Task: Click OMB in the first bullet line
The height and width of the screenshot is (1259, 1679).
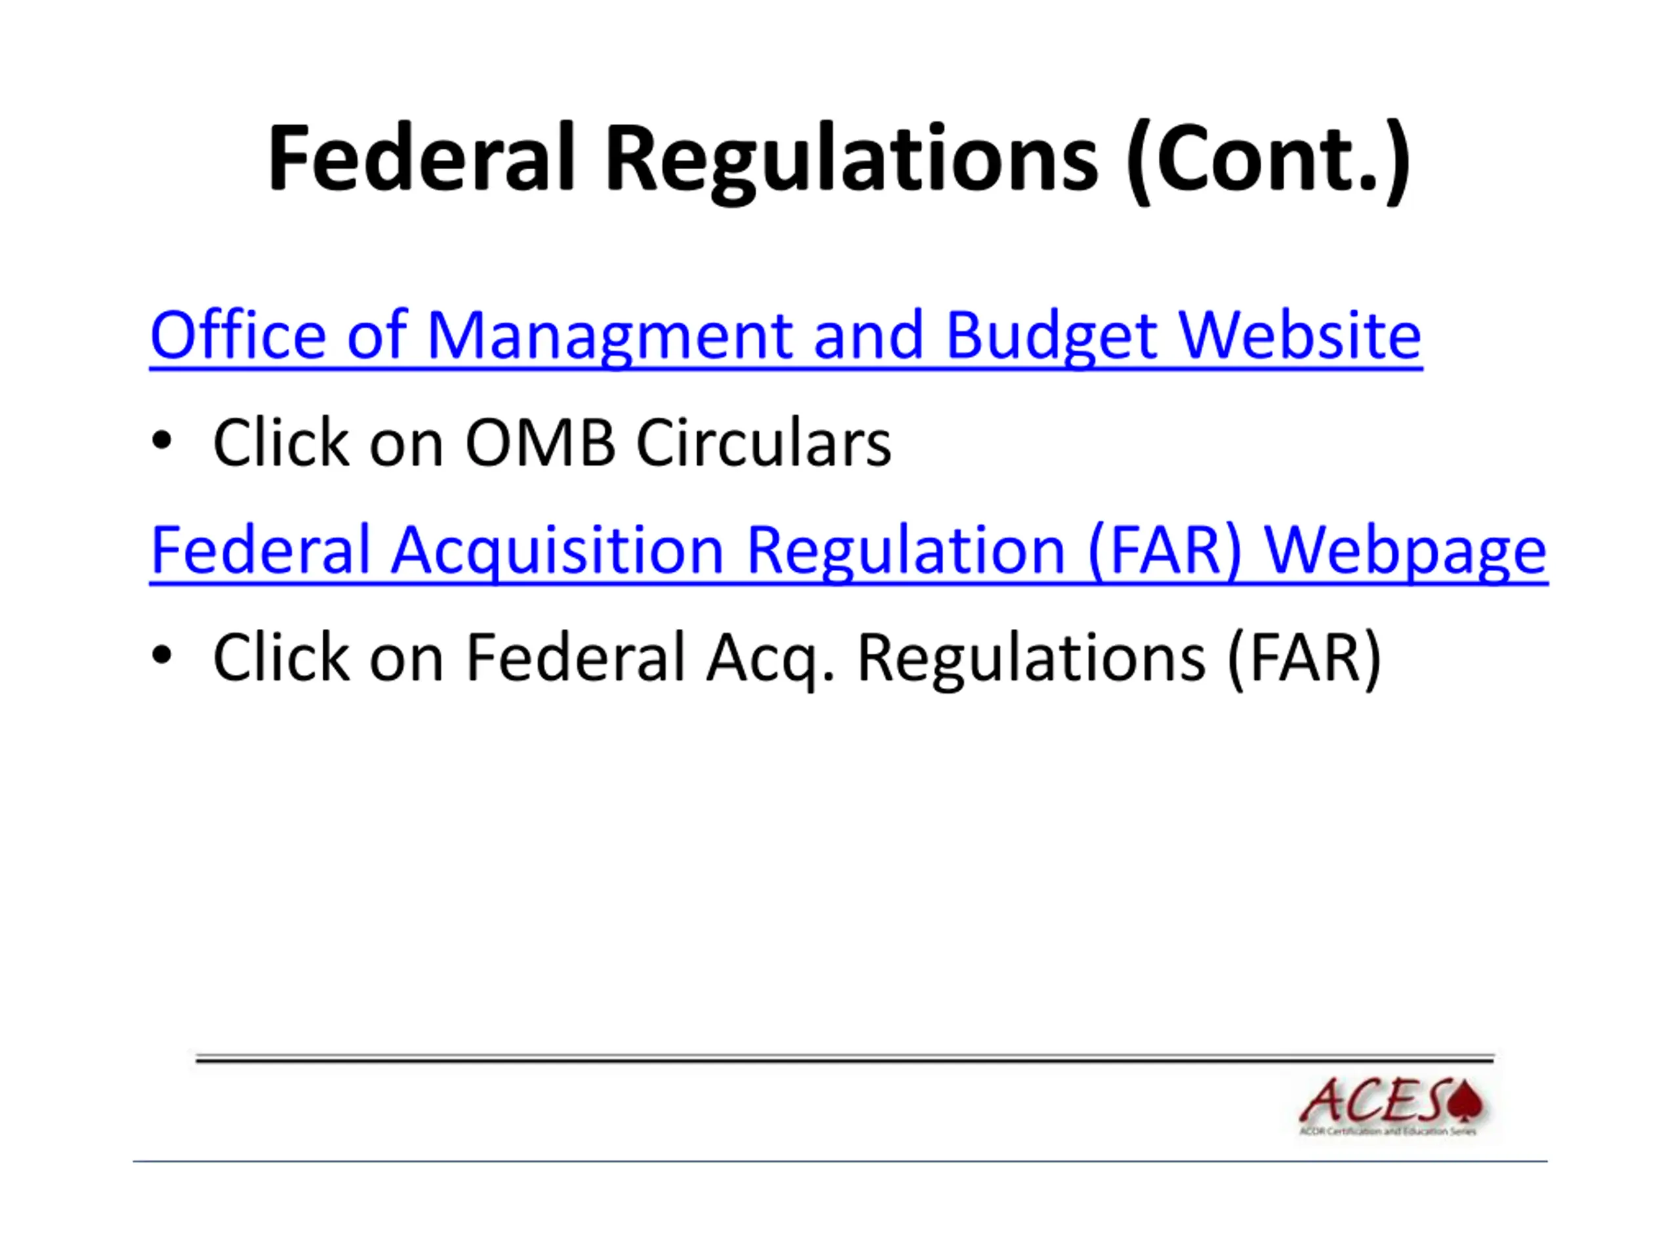Action: click(540, 443)
